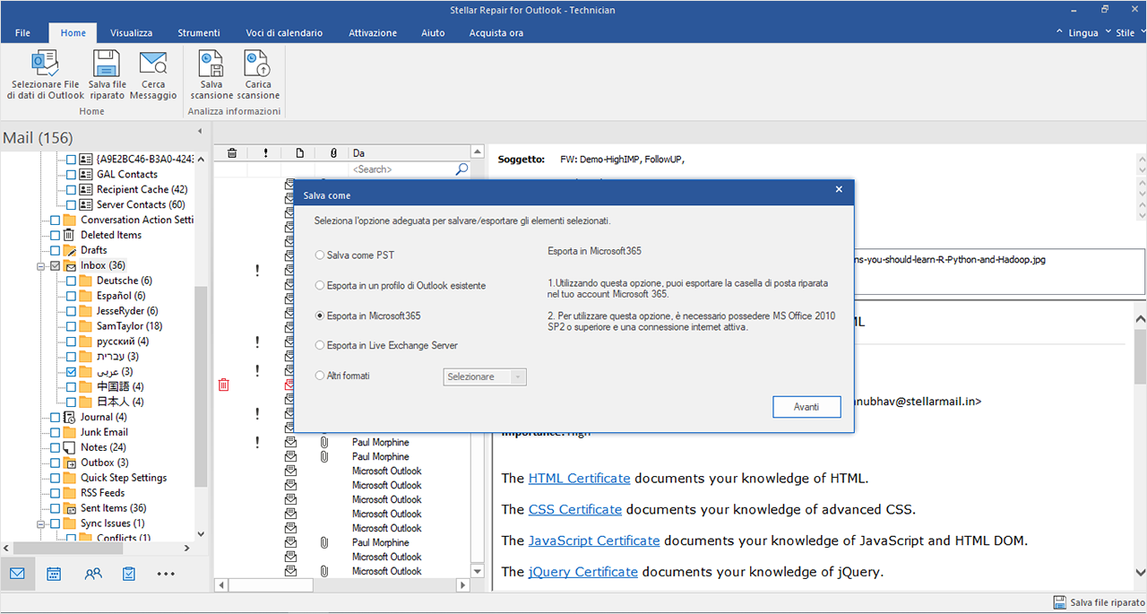Select the RSS Feeds folder

click(102, 493)
